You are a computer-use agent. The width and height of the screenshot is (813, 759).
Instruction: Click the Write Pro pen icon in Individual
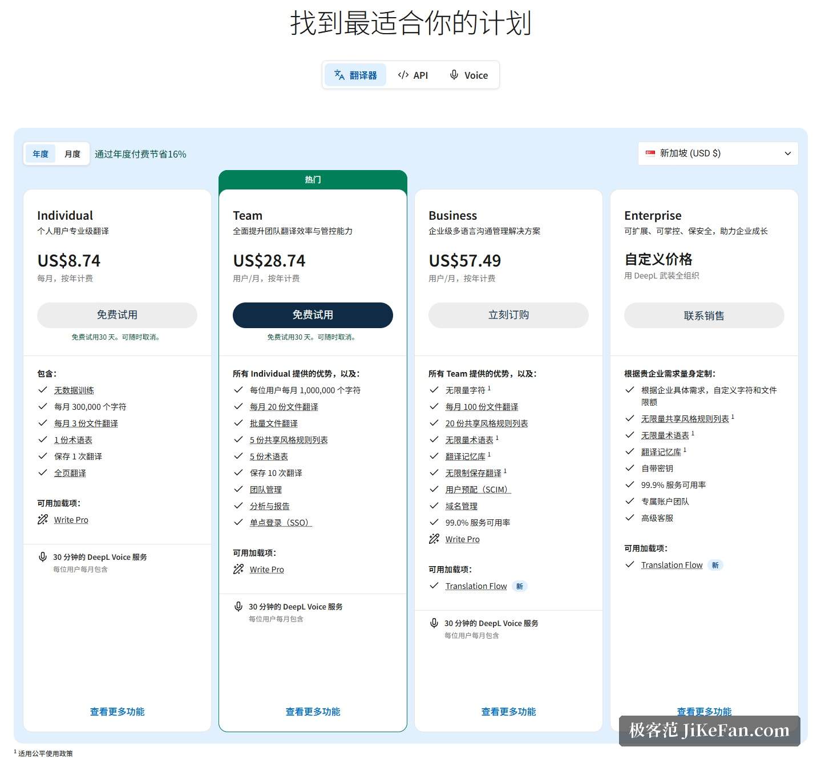tap(43, 519)
